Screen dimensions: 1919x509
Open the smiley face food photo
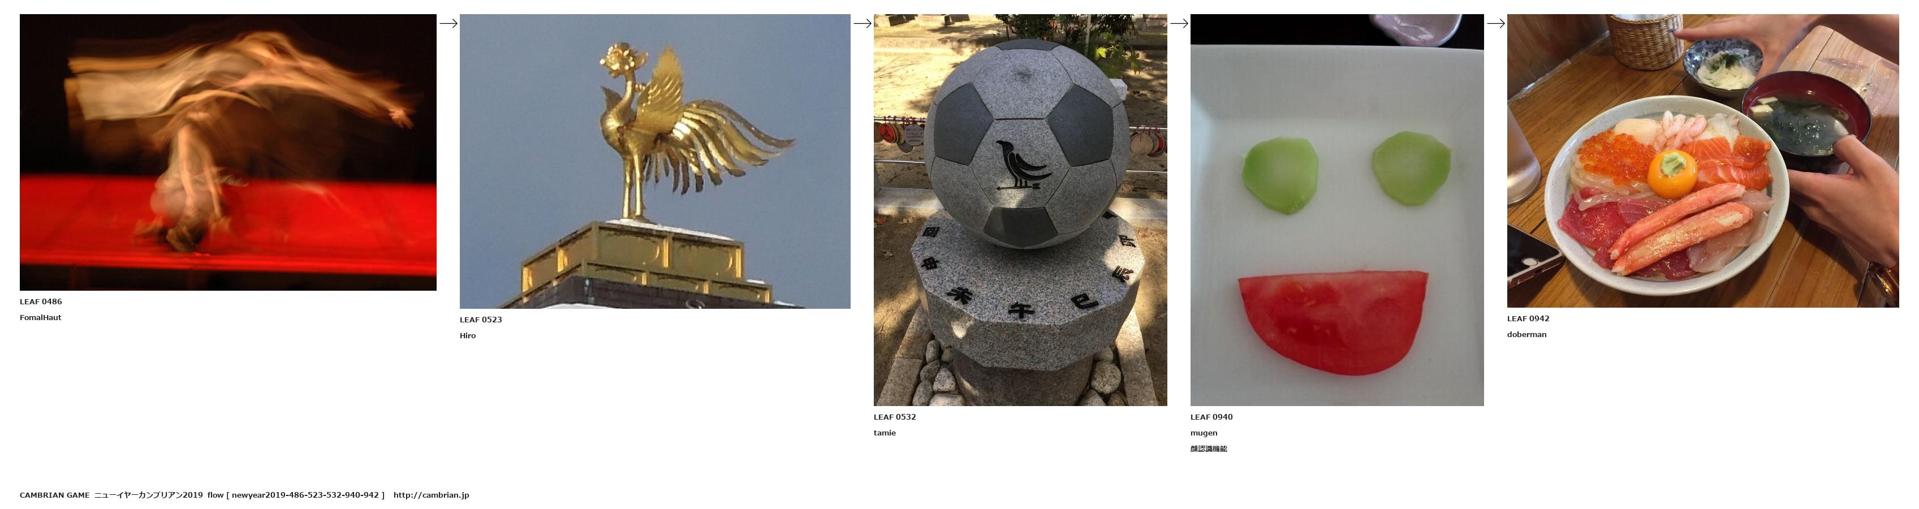tap(1336, 210)
